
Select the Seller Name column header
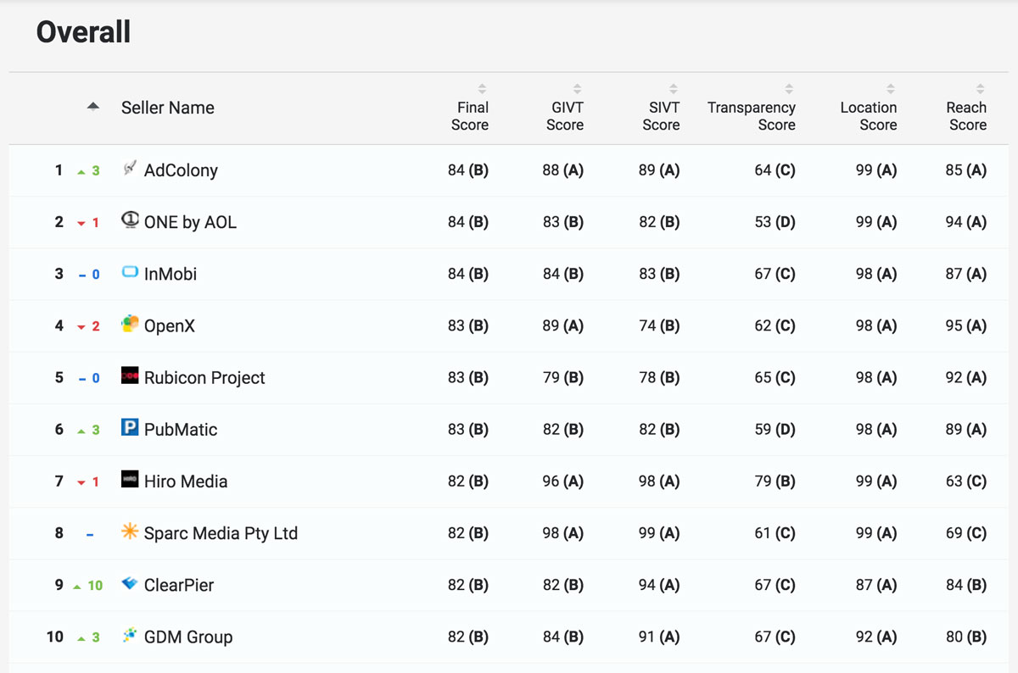[167, 108]
